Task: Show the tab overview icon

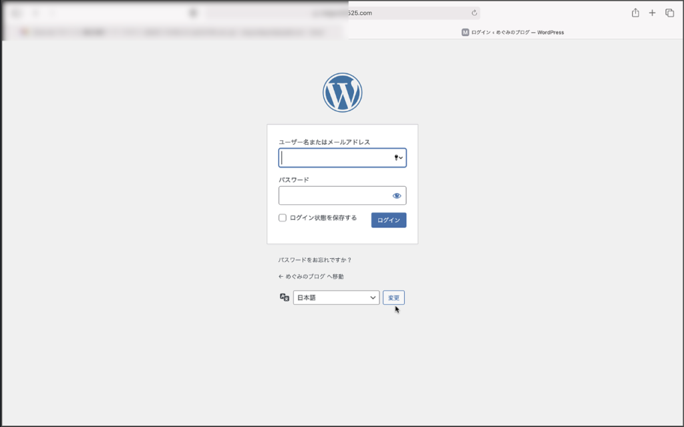Action: [x=669, y=13]
